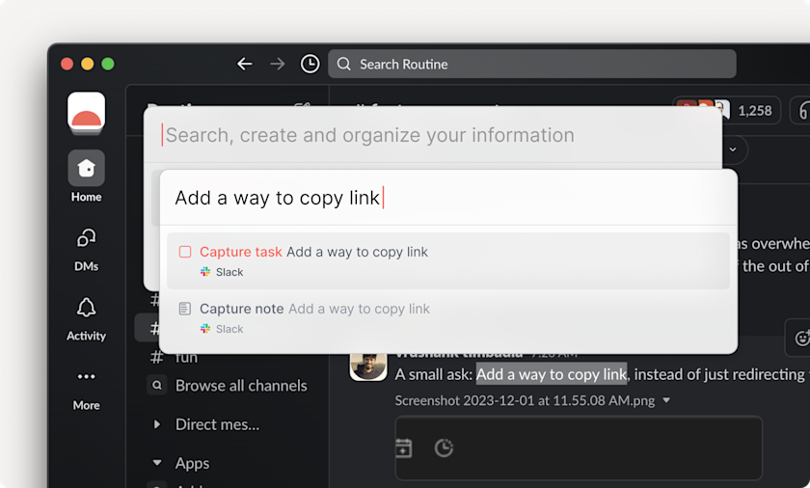Tick the Capture task checkbox
810x488 pixels.
point(185,252)
